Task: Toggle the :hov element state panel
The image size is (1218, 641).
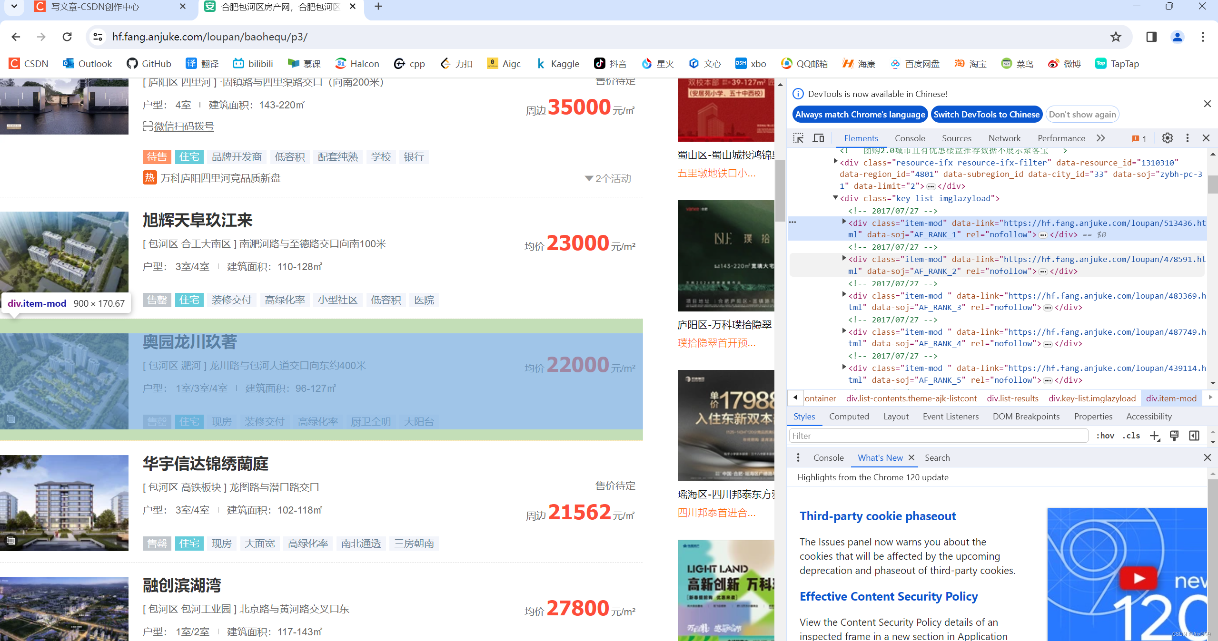Action: (1105, 436)
